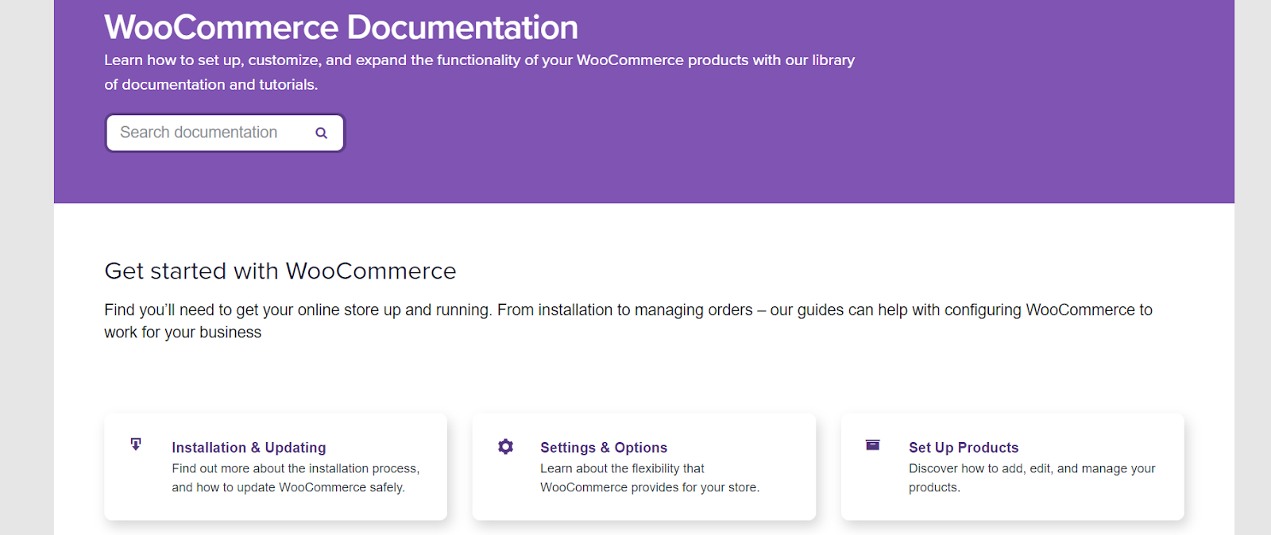Click the Search documentation input field
The height and width of the screenshot is (535, 1271).
(x=225, y=133)
